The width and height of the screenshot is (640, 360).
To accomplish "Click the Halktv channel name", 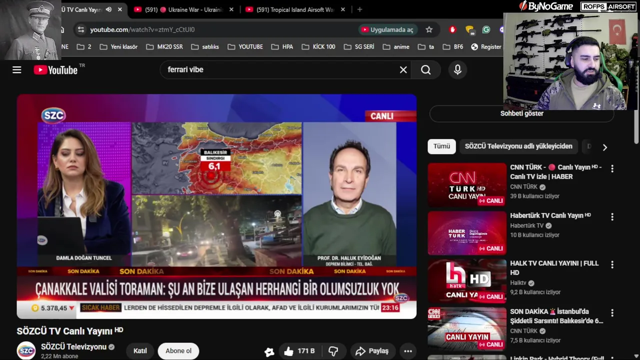I will [x=518, y=283].
